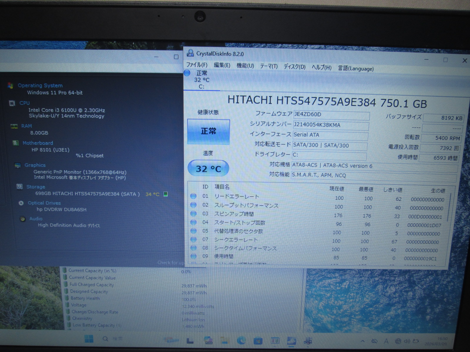Click the 32 °C temperature button

(x=208, y=169)
